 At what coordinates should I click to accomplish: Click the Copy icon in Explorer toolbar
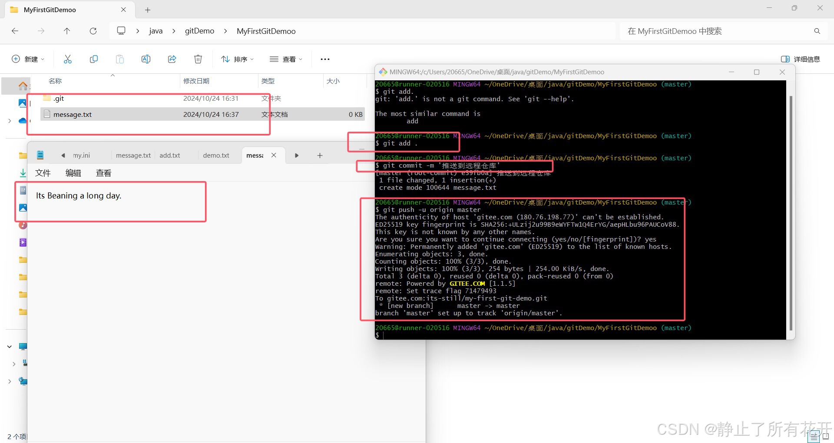point(94,59)
